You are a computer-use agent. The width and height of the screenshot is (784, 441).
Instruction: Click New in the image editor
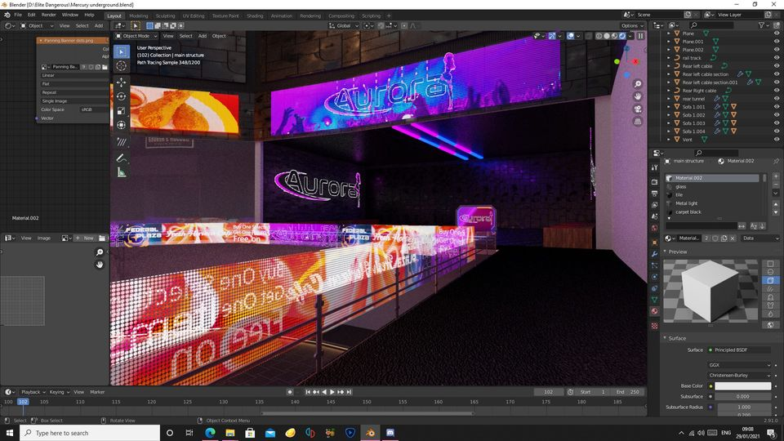click(x=85, y=238)
